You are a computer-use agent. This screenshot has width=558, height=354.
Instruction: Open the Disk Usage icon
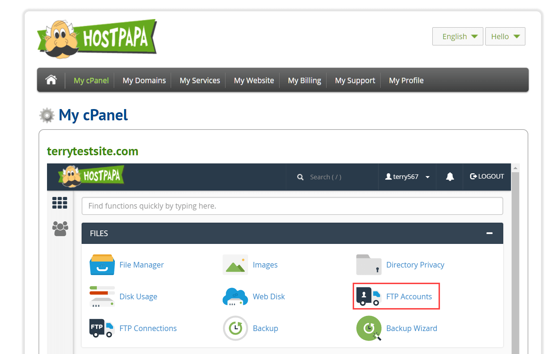pyautogui.click(x=102, y=296)
